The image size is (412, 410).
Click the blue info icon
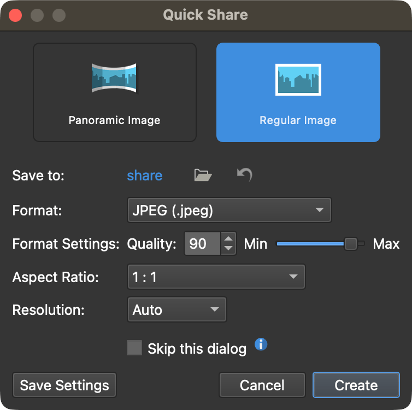tap(261, 344)
